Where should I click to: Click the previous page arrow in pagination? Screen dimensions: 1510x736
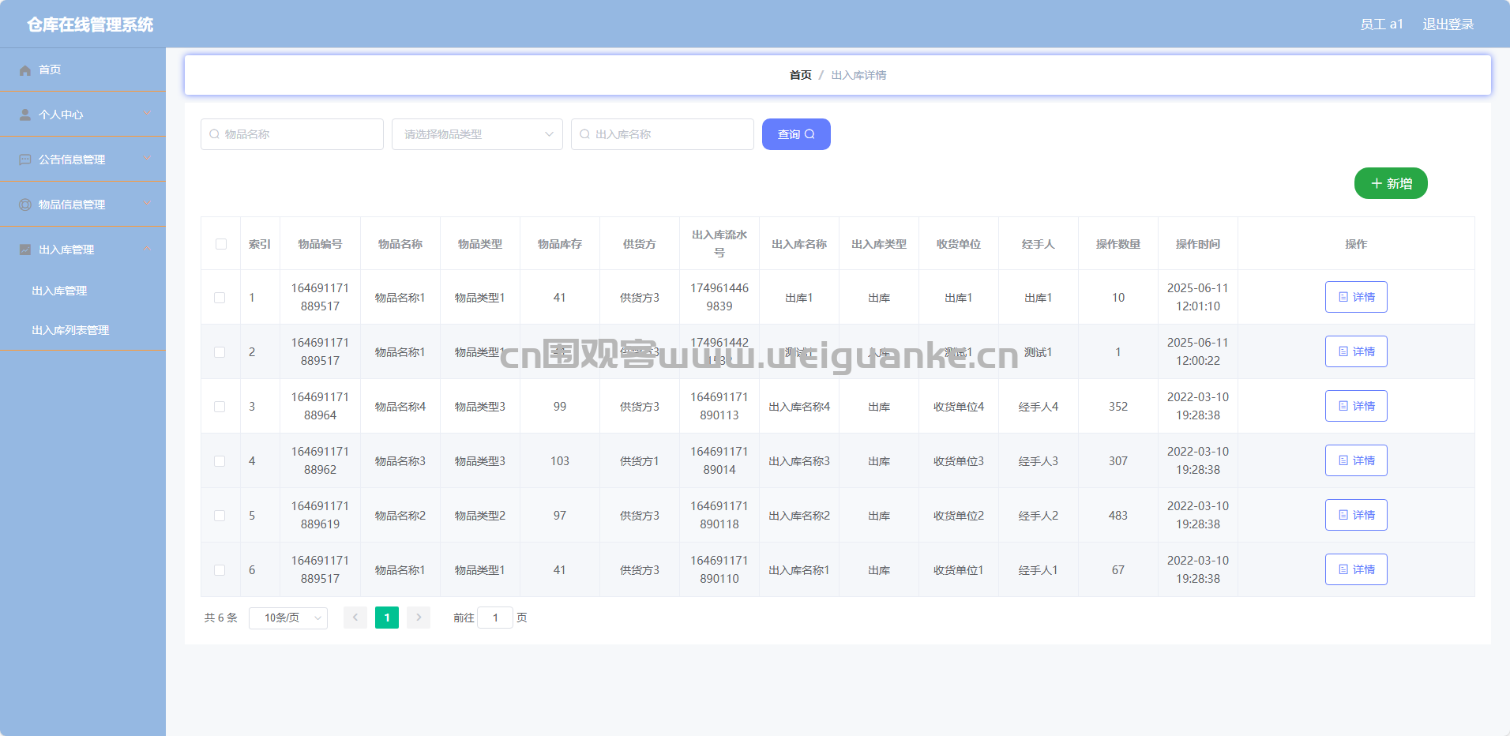355,618
